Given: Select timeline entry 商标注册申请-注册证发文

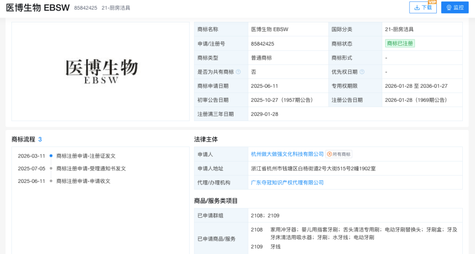Looking at the screenshot, I should coord(86,156).
